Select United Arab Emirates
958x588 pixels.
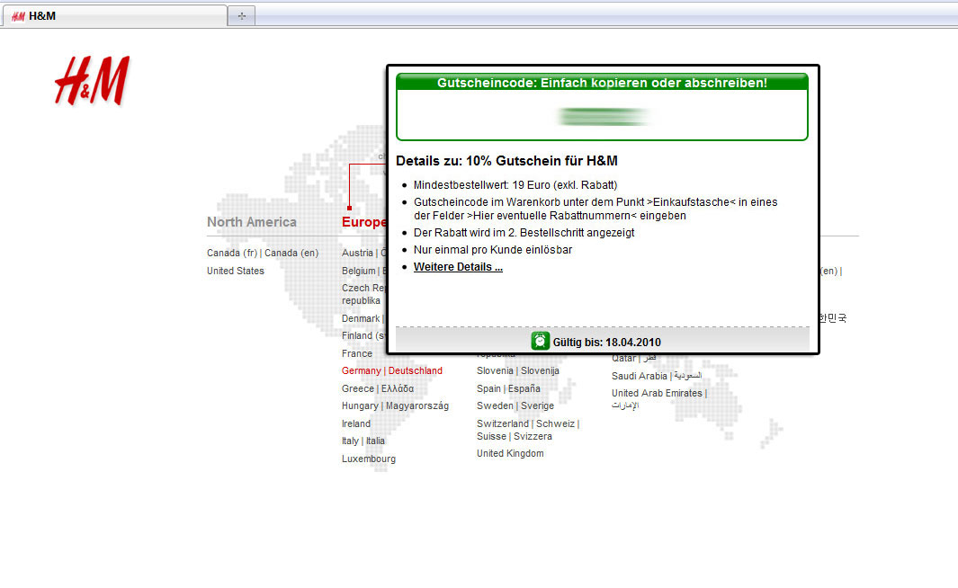tap(657, 393)
